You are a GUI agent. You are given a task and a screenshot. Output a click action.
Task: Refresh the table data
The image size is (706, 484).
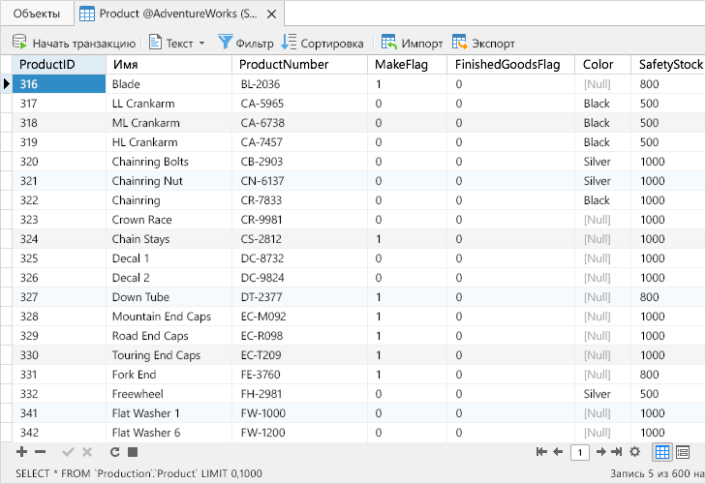(115, 452)
